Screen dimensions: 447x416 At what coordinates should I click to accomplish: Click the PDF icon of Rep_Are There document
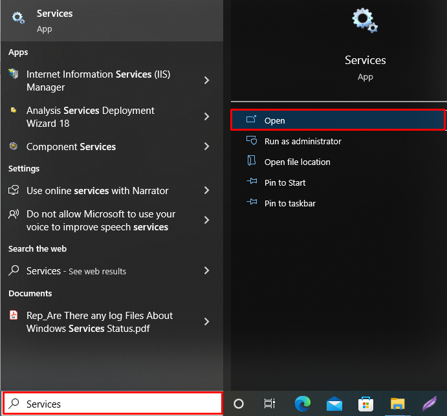14,315
